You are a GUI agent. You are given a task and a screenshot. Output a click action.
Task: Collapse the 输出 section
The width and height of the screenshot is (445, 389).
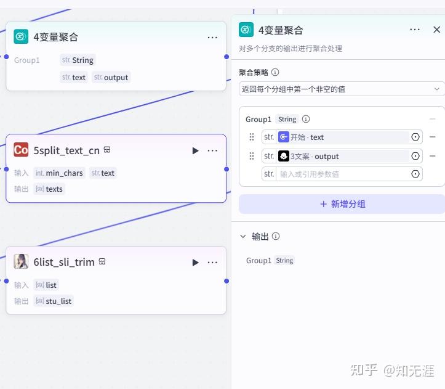(243, 236)
